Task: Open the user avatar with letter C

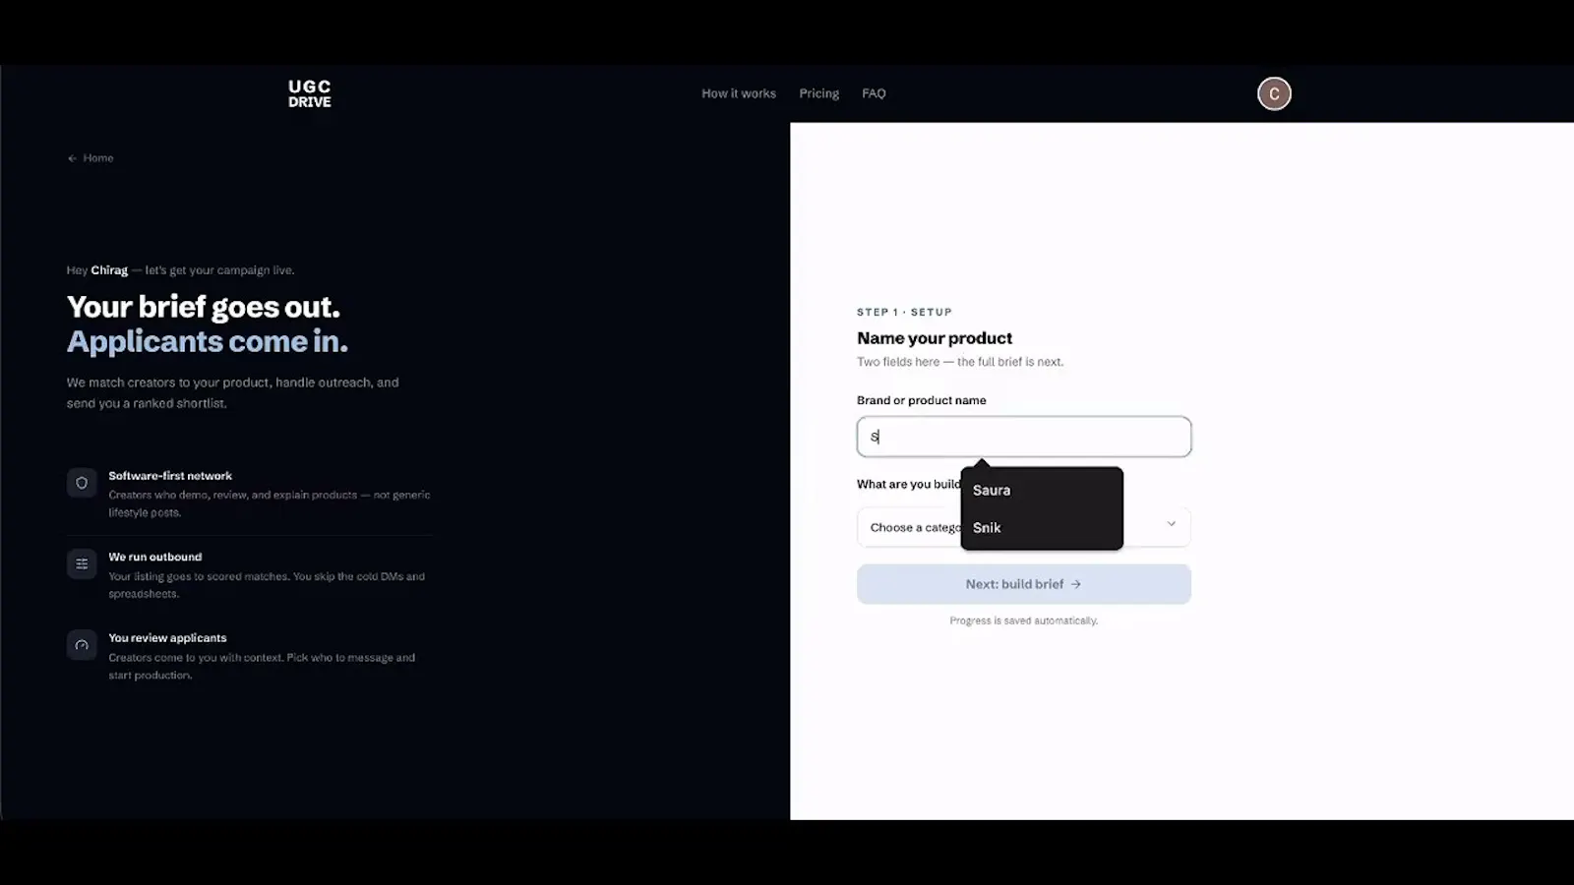Action: [x=1274, y=93]
